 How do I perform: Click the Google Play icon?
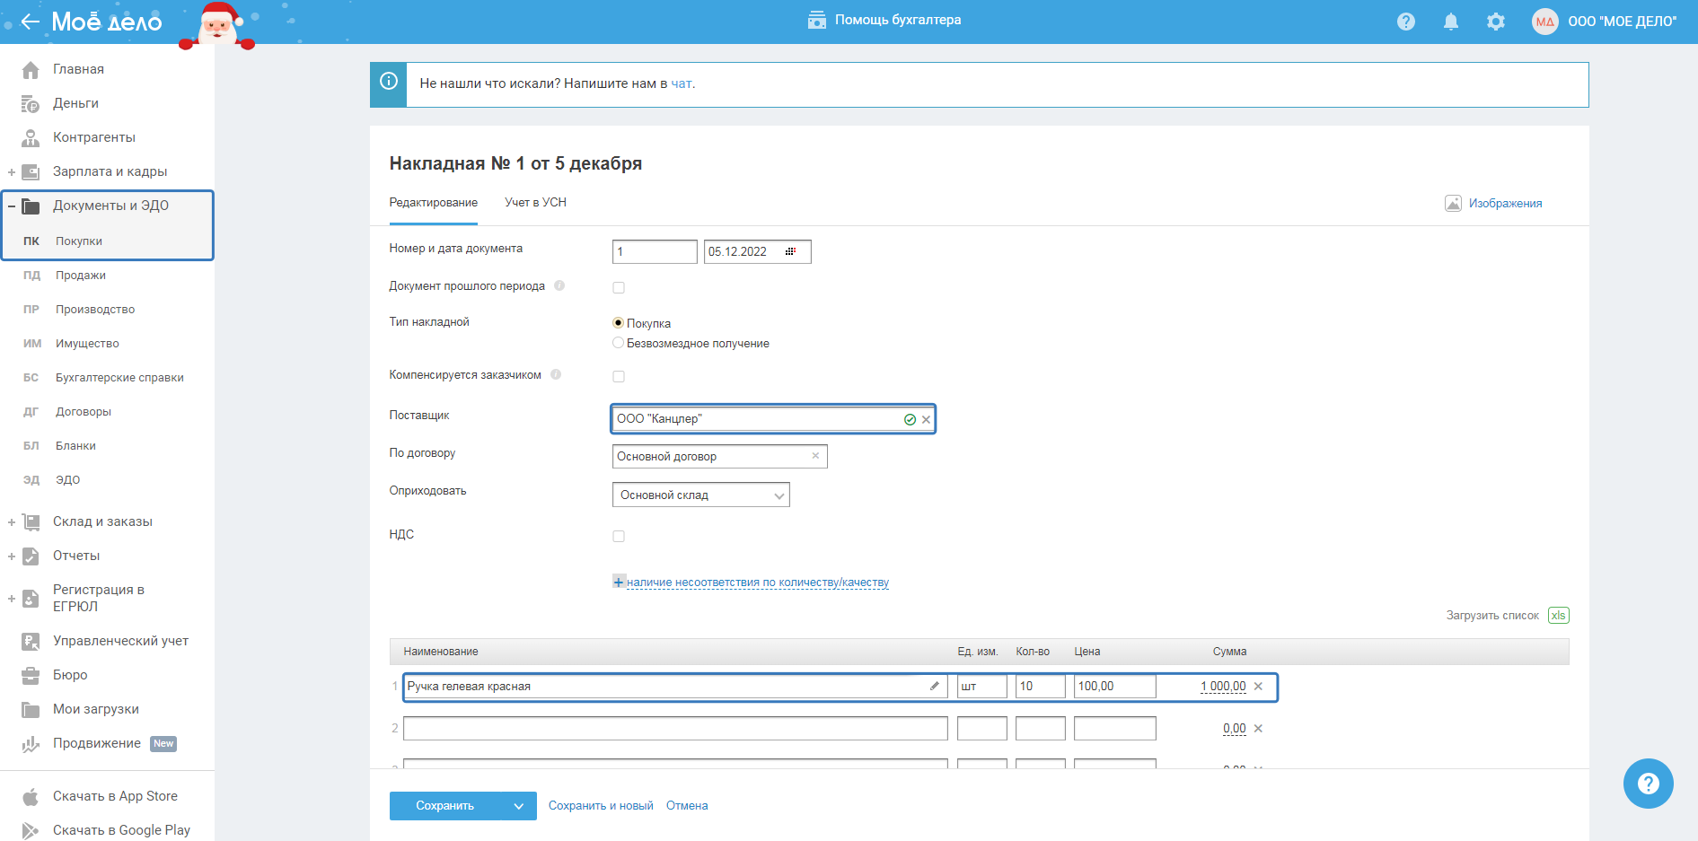pyautogui.click(x=31, y=830)
